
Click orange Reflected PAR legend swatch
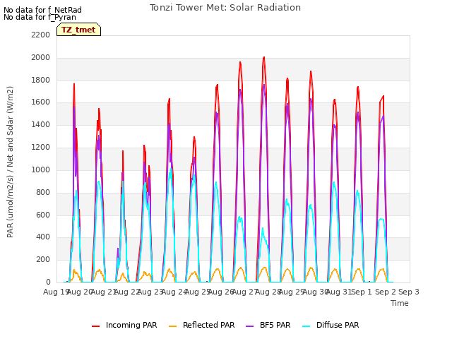(172, 326)
